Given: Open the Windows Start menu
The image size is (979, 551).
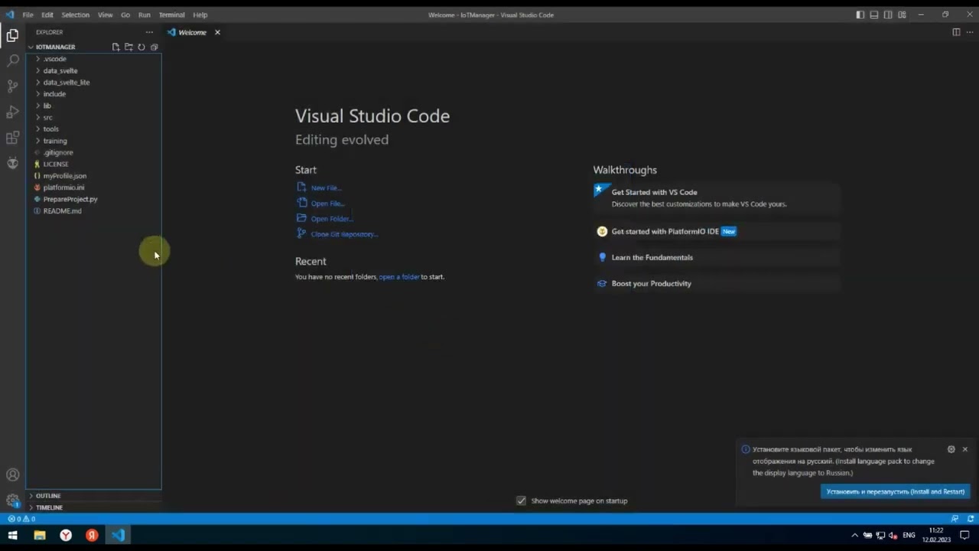Looking at the screenshot, I should [x=13, y=536].
